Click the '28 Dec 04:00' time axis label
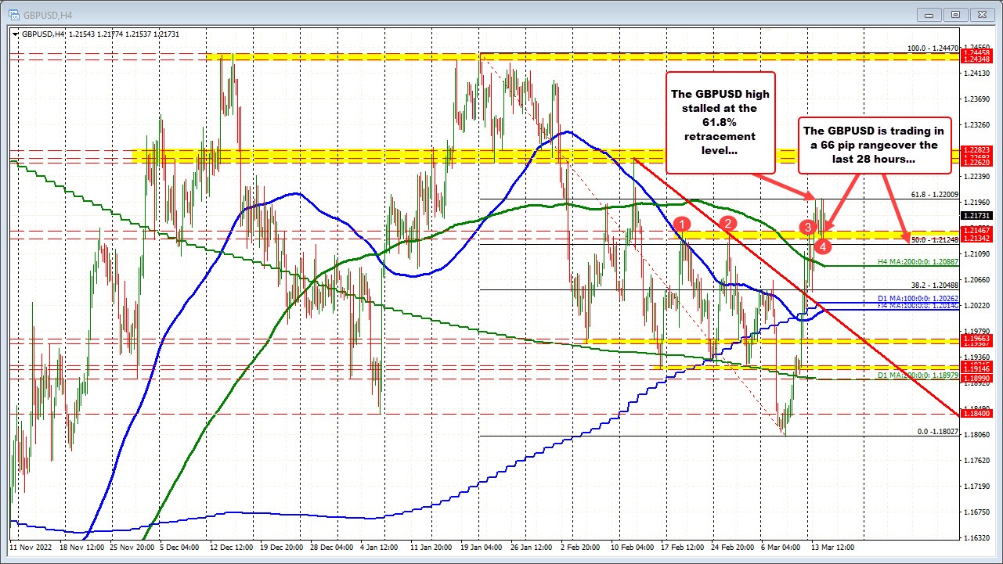 point(334,548)
